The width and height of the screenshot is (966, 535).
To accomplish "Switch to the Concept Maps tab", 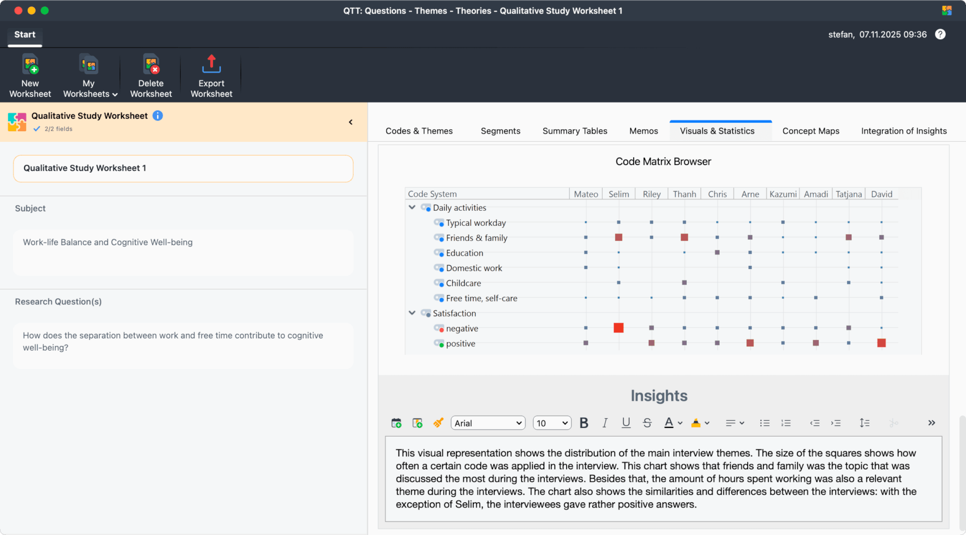I will 810,131.
